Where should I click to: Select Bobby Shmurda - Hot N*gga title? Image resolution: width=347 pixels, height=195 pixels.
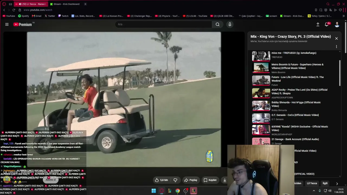296,104
